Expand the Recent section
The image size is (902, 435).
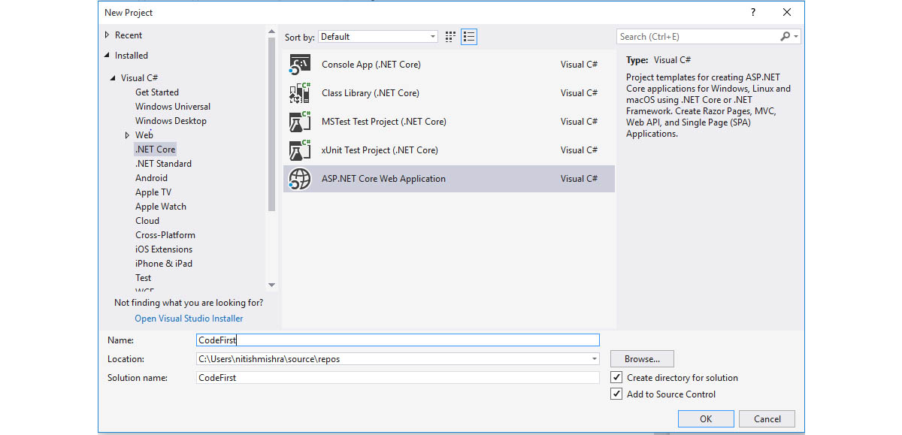[107, 35]
